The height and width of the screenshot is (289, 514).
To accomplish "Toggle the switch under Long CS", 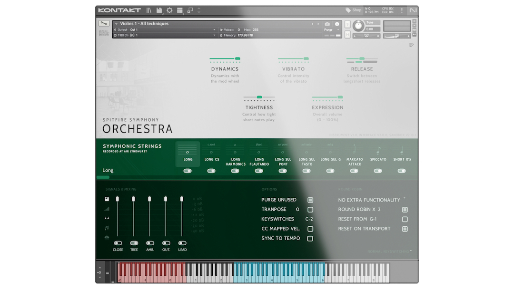I will (x=211, y=171).
